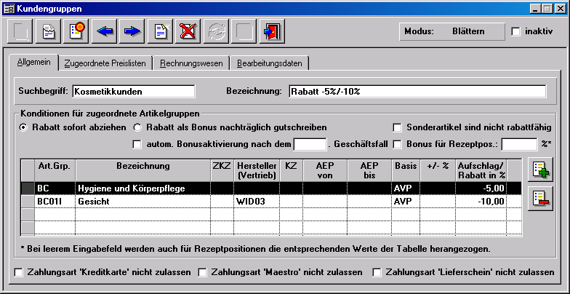Switch to the Bearbeitungsdaten tab
The image size is (570, 294).
(x=269, y=63)
